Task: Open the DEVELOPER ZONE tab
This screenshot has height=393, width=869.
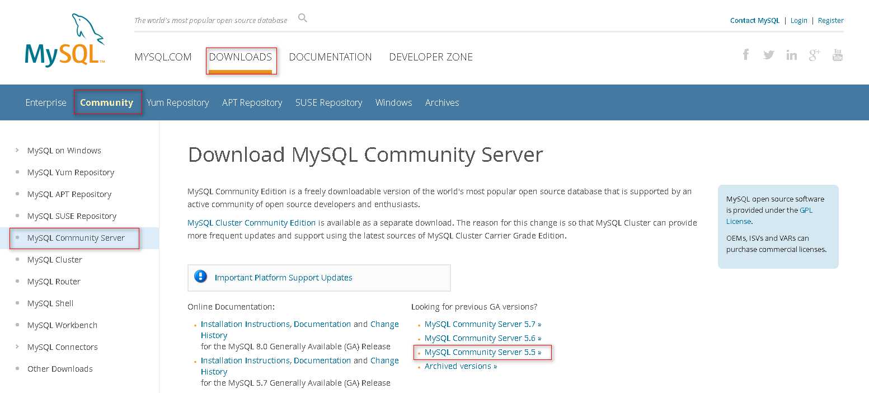Action: coord(431,57)
